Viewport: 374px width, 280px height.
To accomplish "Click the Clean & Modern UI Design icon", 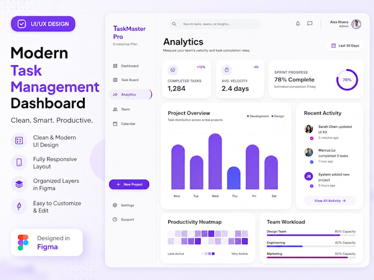I will [x=19, y=141].
